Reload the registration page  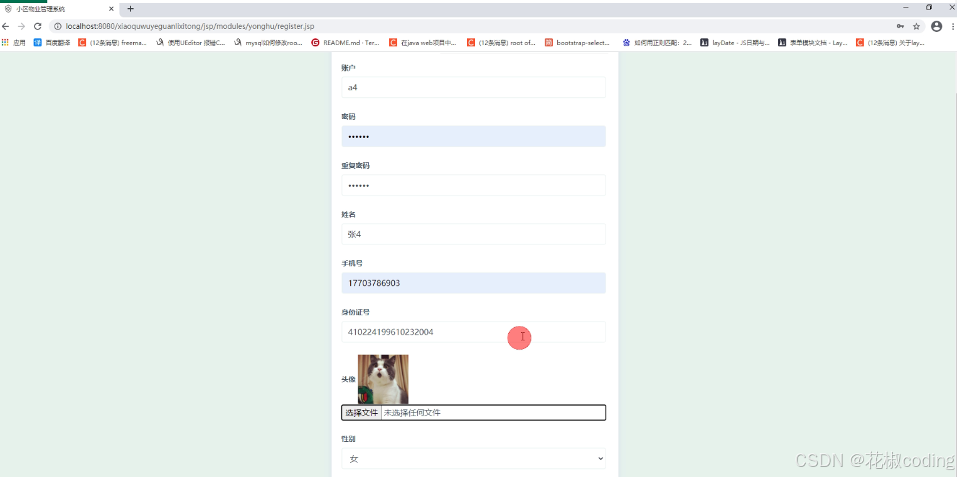click(x=39, y=26)
